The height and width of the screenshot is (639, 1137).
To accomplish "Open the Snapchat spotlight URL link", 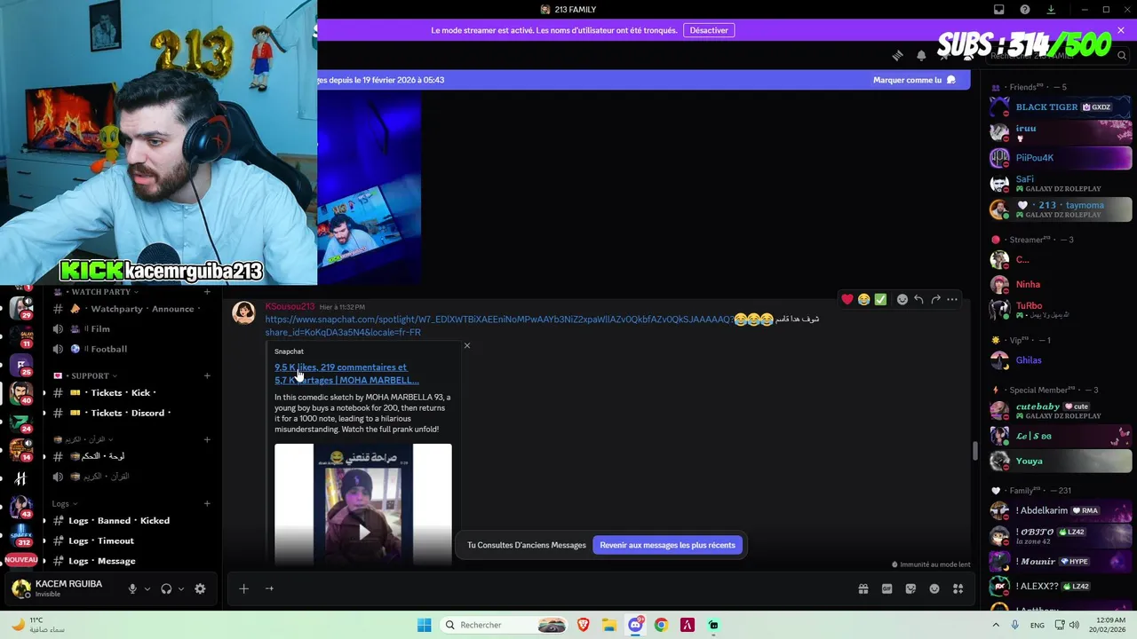I will [499, 326].
